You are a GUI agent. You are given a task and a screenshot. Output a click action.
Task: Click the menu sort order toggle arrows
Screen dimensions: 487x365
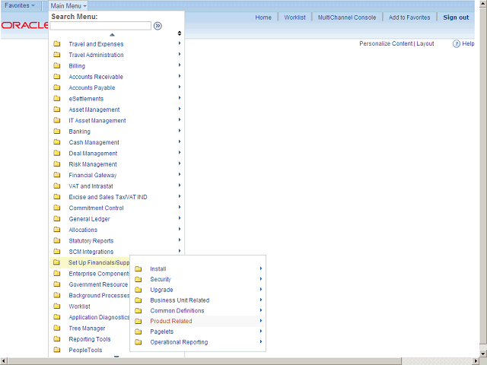coord(180,33)
